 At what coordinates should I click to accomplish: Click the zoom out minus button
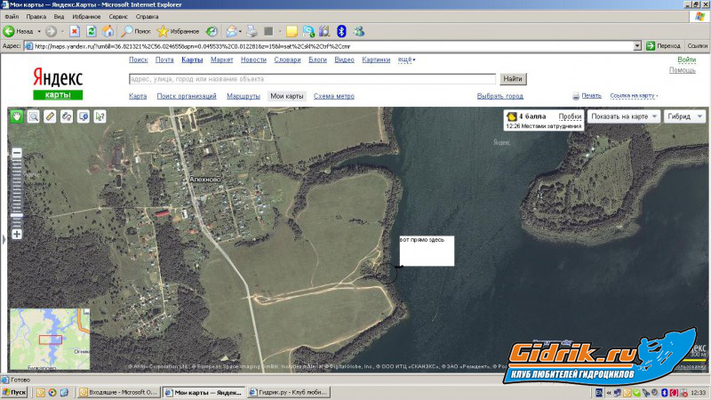click(16, 153)
